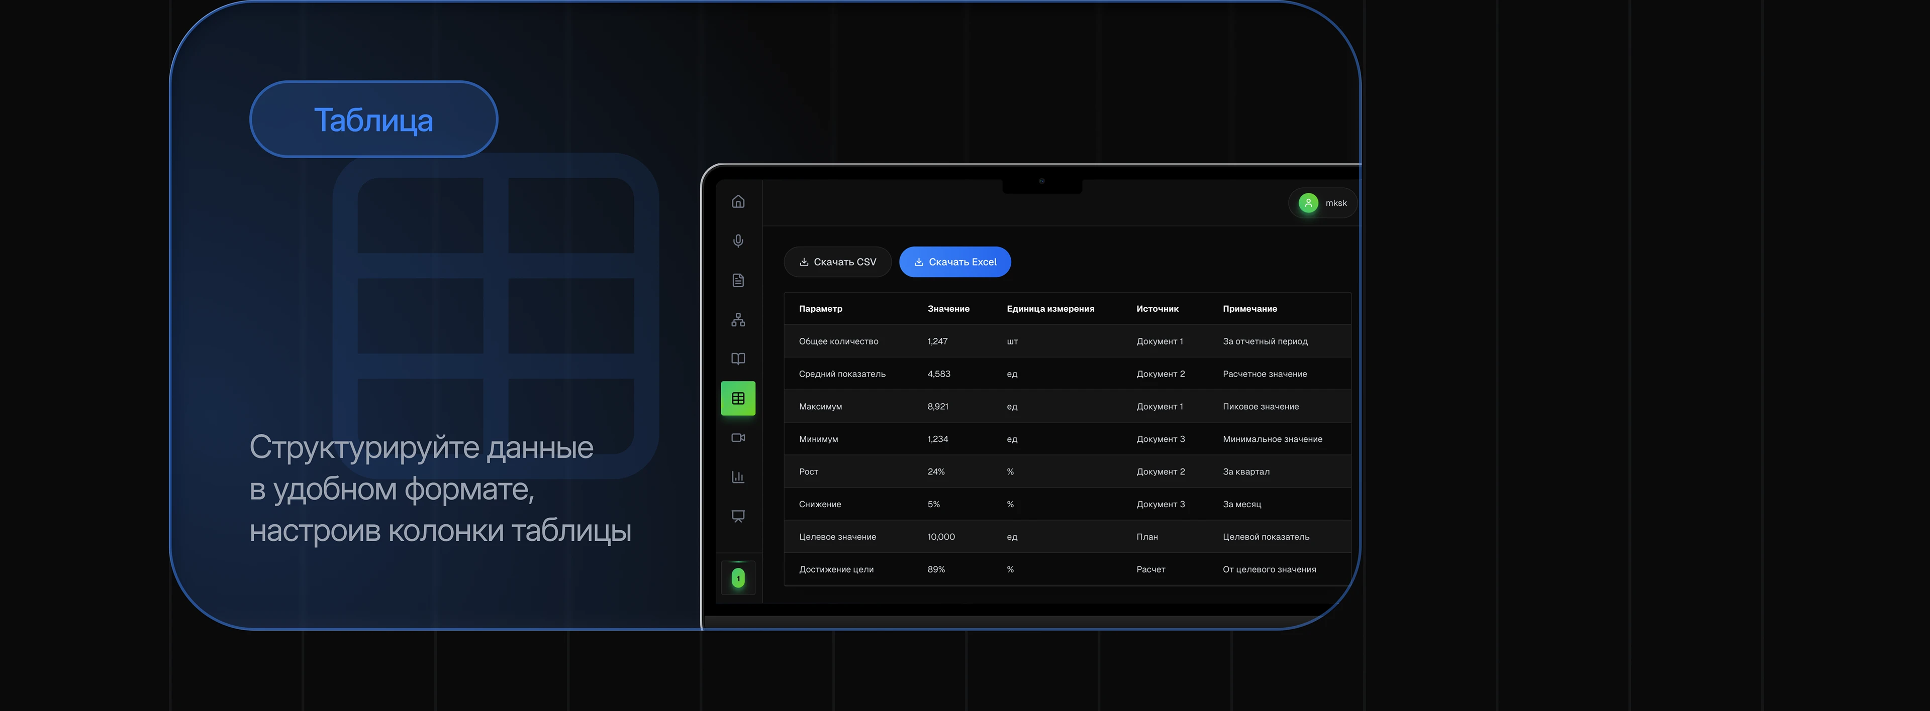
Task: Click the value 1,234
Action: tap(937, 438)
